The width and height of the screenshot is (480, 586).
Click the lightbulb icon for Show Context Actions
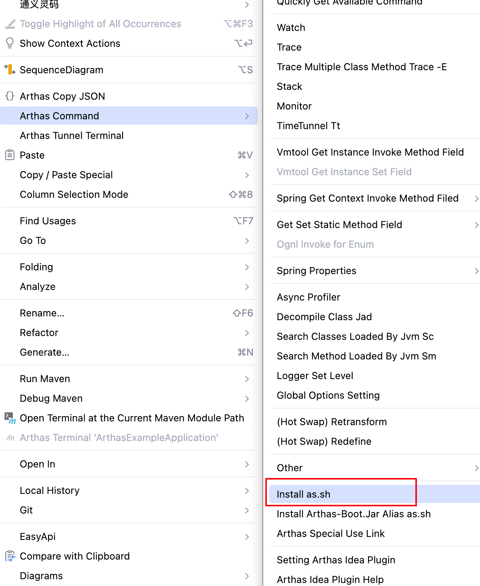10,43
